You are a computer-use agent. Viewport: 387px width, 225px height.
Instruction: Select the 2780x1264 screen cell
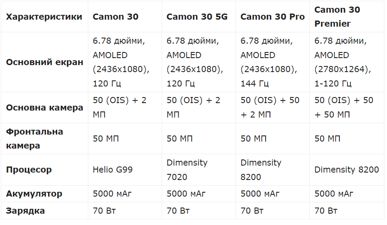[342, 62]
